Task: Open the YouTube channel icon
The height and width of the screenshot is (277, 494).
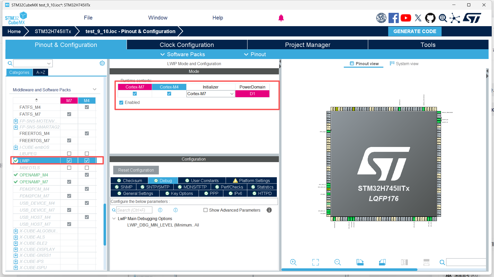Action: (x=406, y=18)
